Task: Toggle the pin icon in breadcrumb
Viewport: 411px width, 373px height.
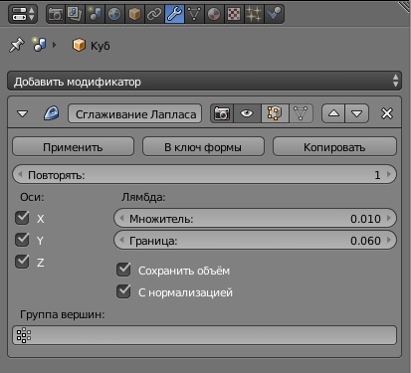Action: (16, 45)
